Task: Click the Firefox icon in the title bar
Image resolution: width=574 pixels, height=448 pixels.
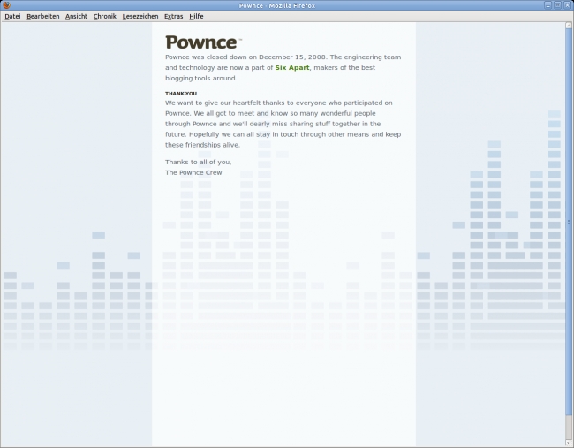Action: (x=6, y=5)
